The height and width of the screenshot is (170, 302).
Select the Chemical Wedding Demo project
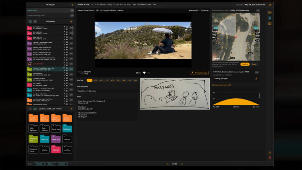pyautogui.click(x=48, y=15)
